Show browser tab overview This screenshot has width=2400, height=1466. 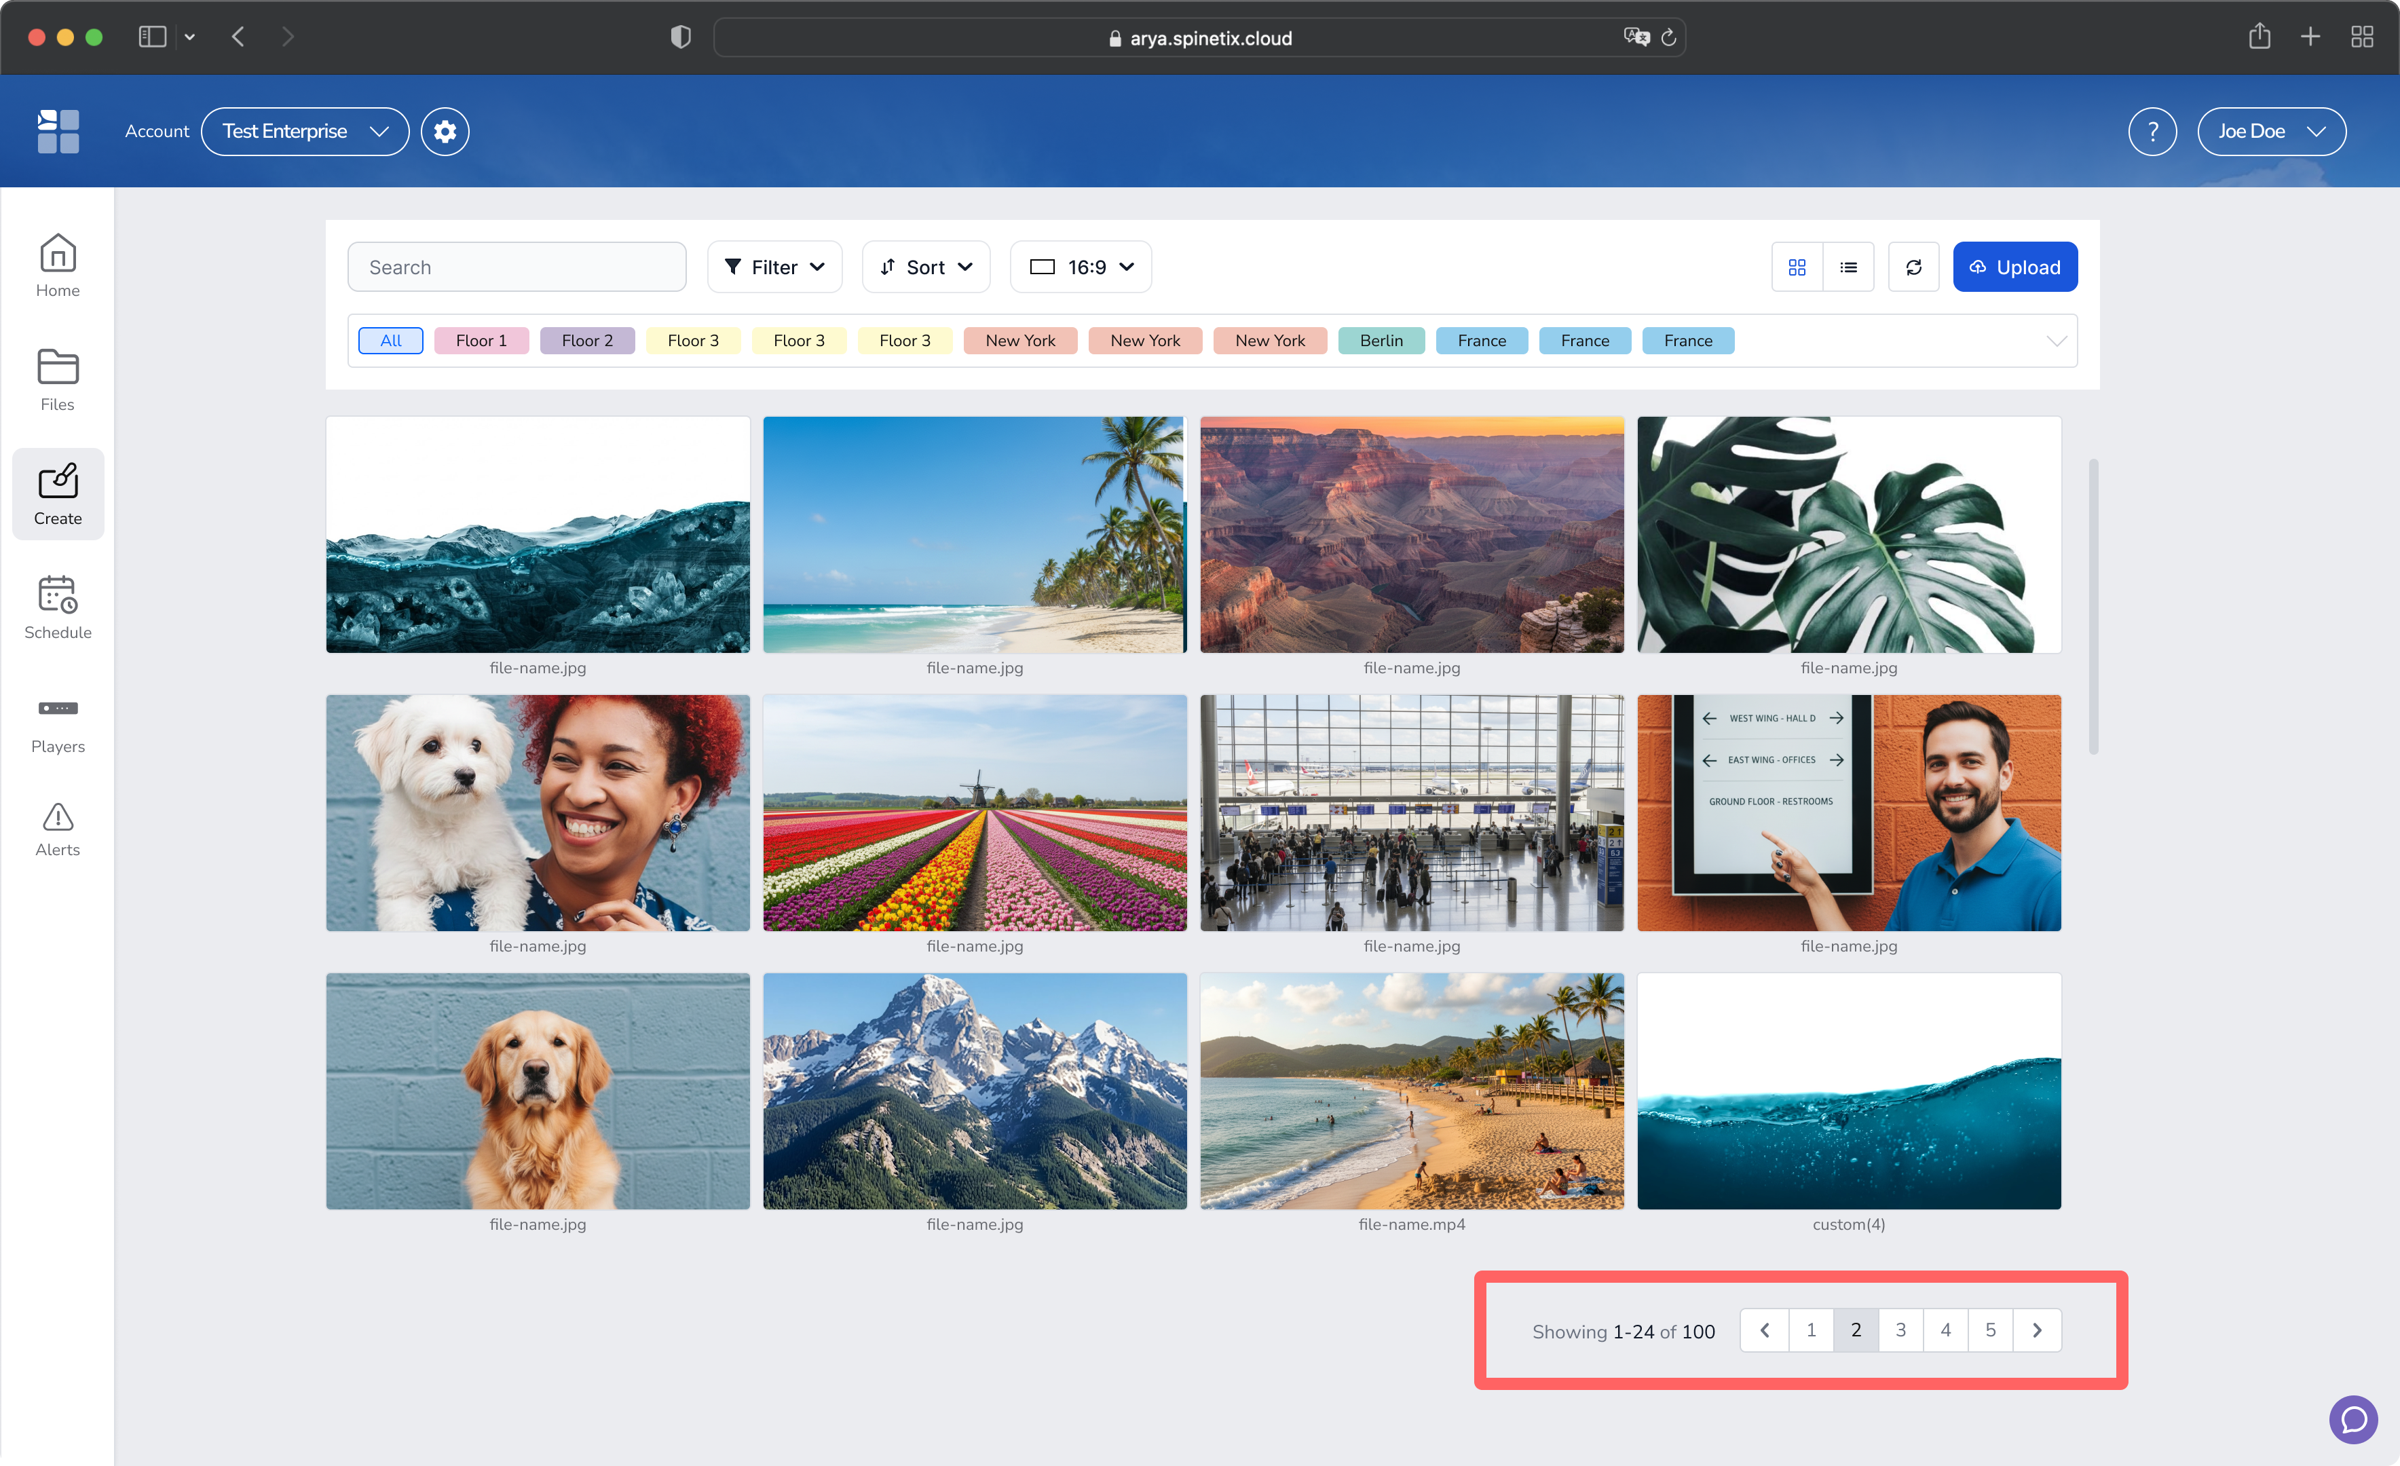2362,37
